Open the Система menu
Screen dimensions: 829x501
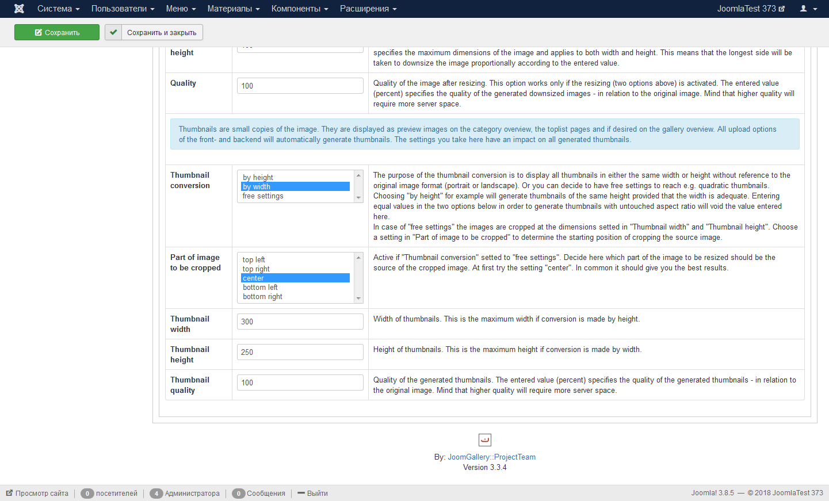click(x=59, y=9)
